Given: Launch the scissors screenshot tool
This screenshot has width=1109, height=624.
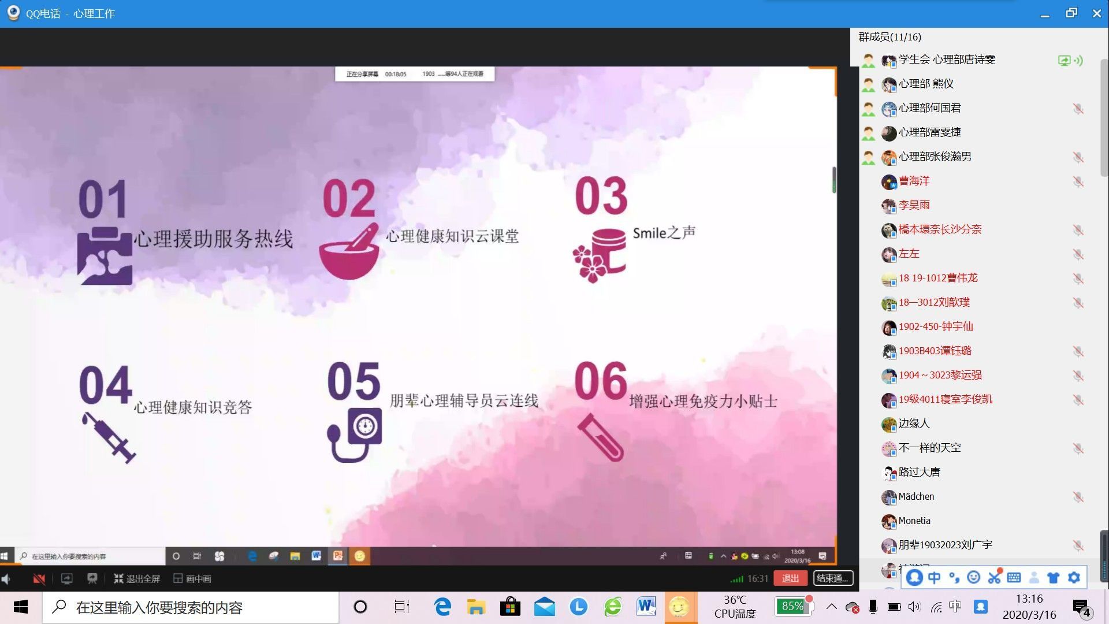Looking at the screenshot, I should pyautogui.click(x=994, y=577).
